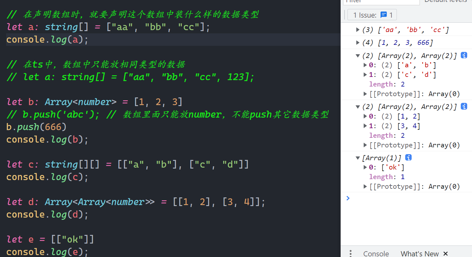Expand [[Prototype]] below the ['ok'] entry
472x257 pixels.
(365, 187)
